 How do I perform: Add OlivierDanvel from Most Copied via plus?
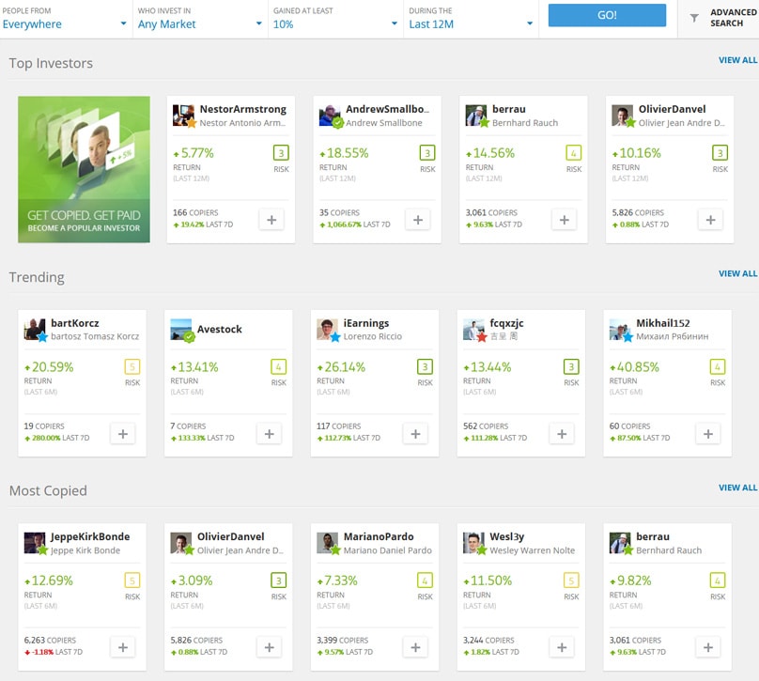(x=270, y=647)
